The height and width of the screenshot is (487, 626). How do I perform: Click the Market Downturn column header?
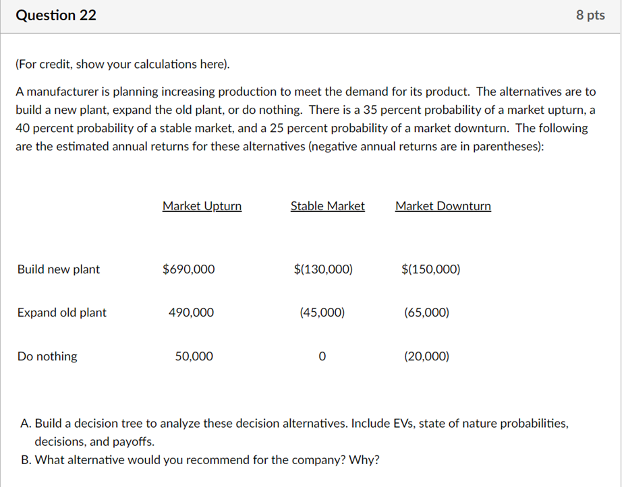pos(443,206)
